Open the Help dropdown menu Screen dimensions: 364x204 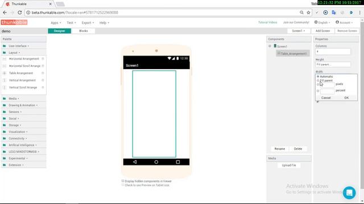[104, 23]
